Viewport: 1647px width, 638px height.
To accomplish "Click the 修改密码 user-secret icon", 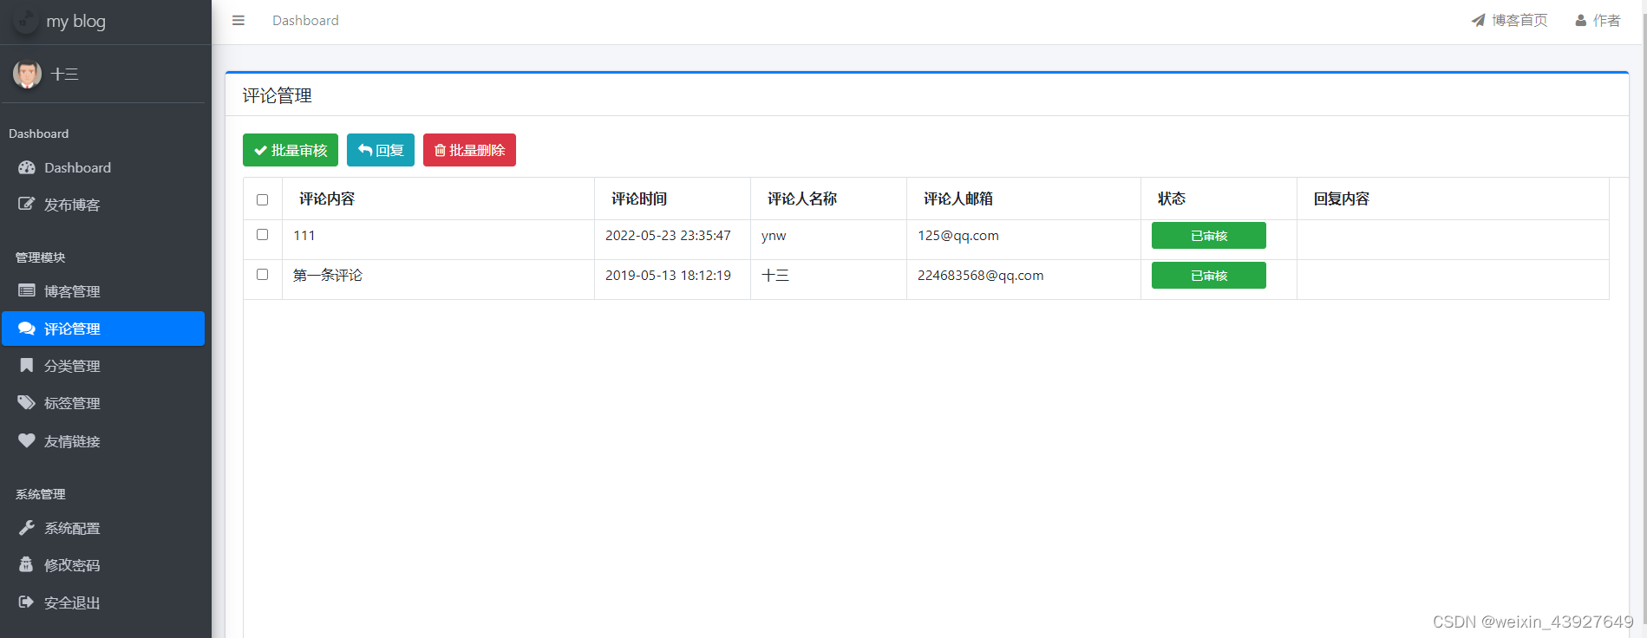I will point(26,564).
